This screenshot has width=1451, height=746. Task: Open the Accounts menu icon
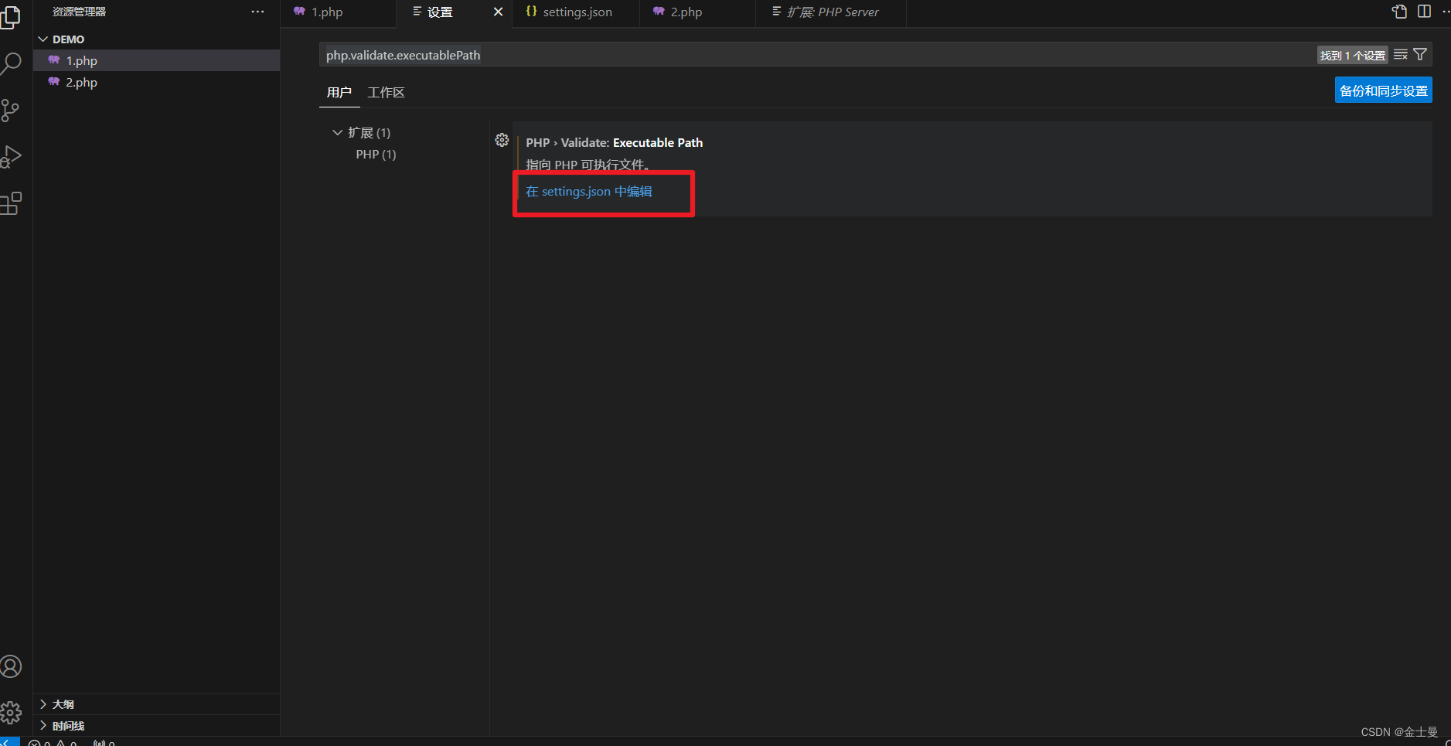tap(11, 666)
